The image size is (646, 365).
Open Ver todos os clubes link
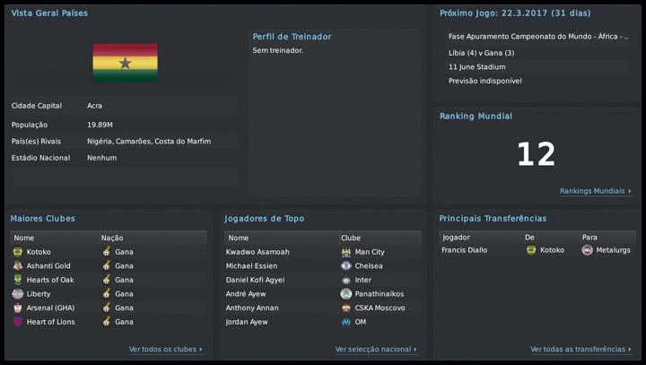click(163, 350)
